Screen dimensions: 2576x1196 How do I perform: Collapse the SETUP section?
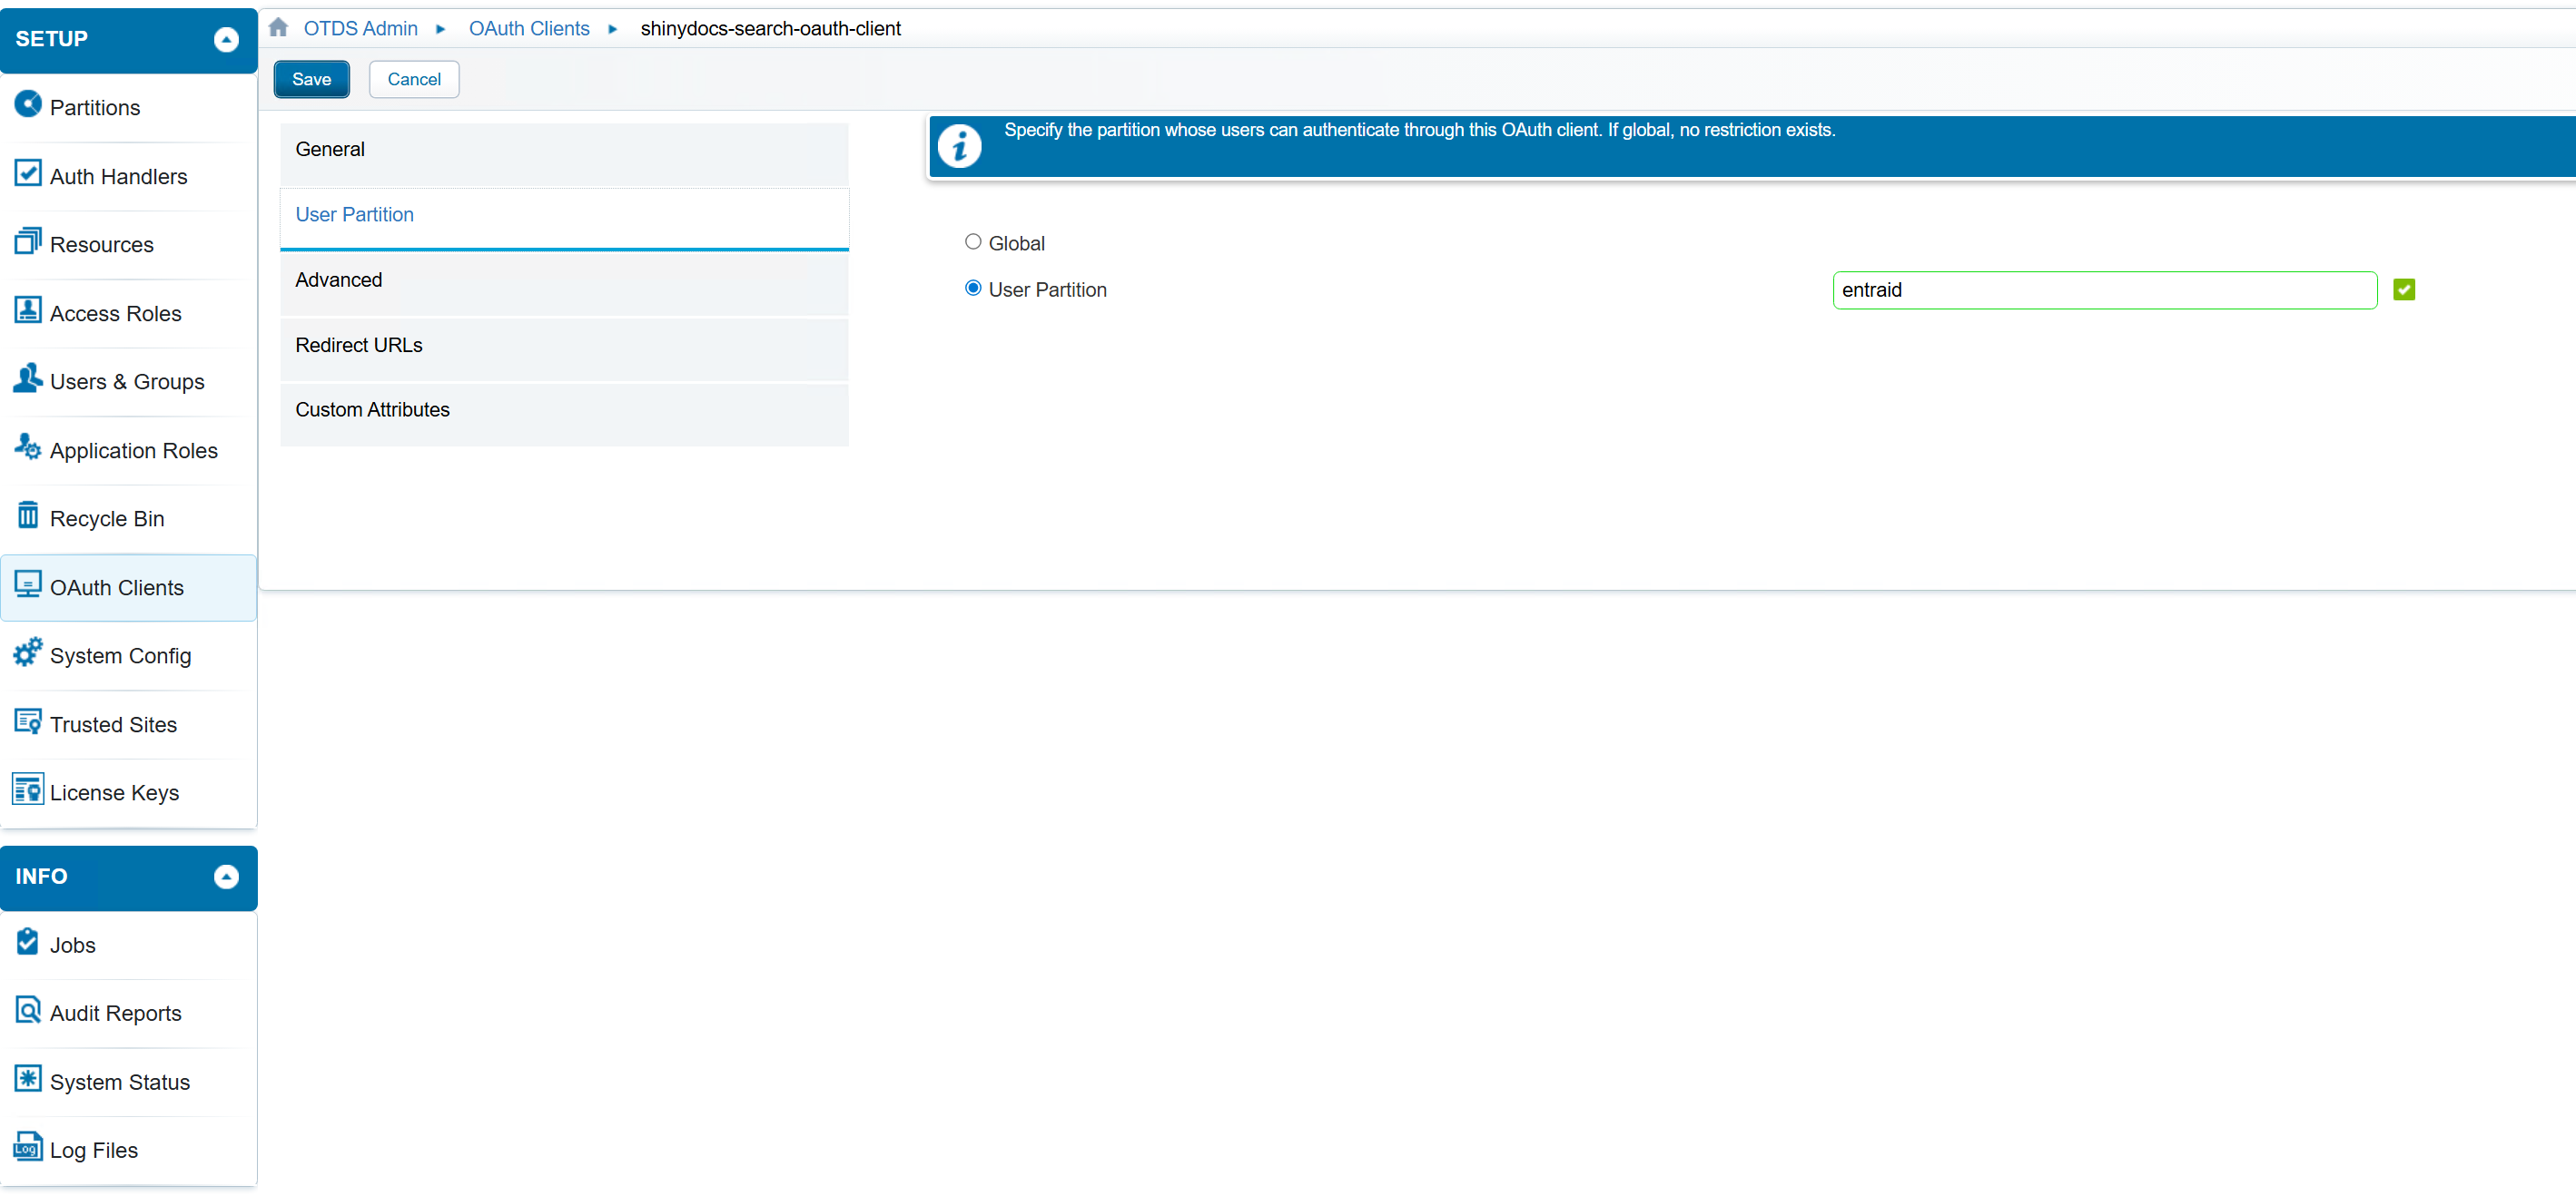click(226, 39)
